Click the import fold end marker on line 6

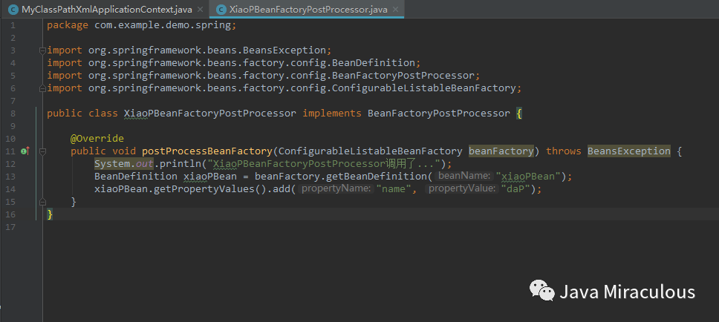tap(42, 88)
